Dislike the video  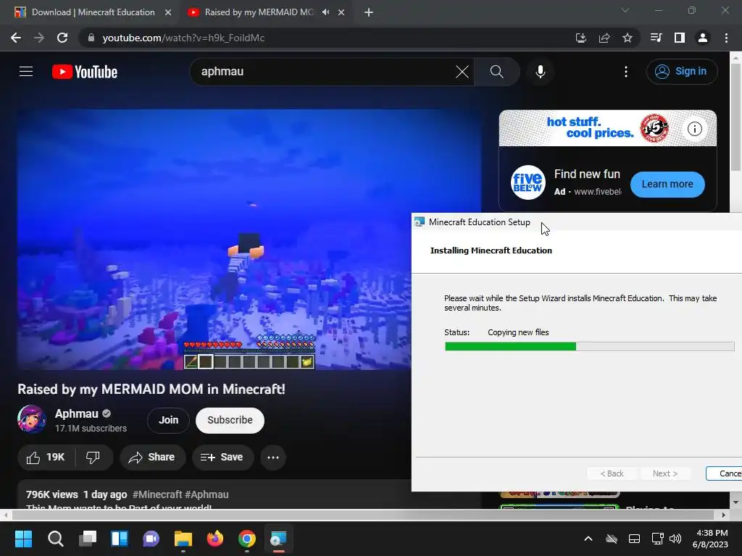click(x=93, y=458)
